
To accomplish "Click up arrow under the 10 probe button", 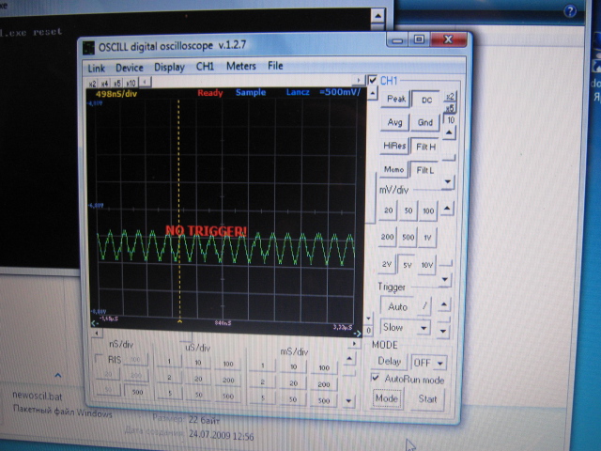I will point(450,133).
